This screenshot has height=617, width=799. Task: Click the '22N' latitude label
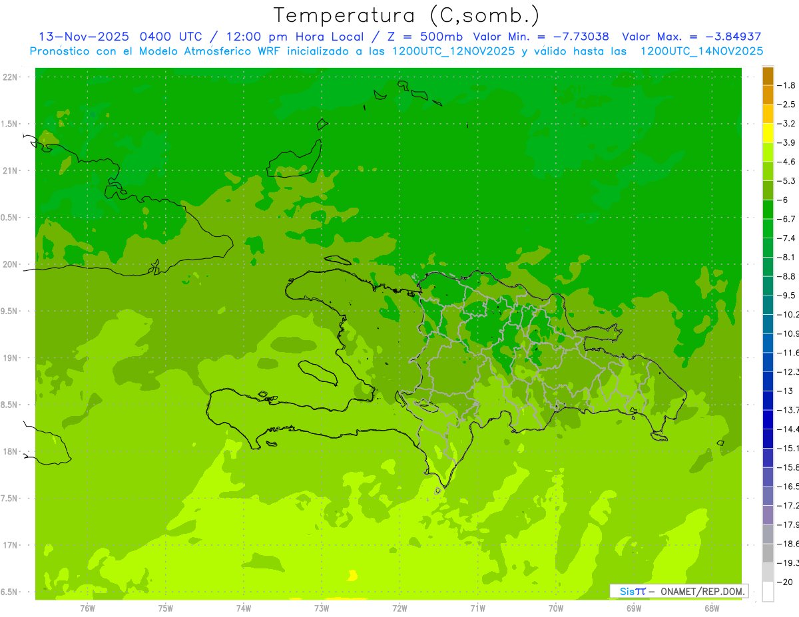coord(10,77)
